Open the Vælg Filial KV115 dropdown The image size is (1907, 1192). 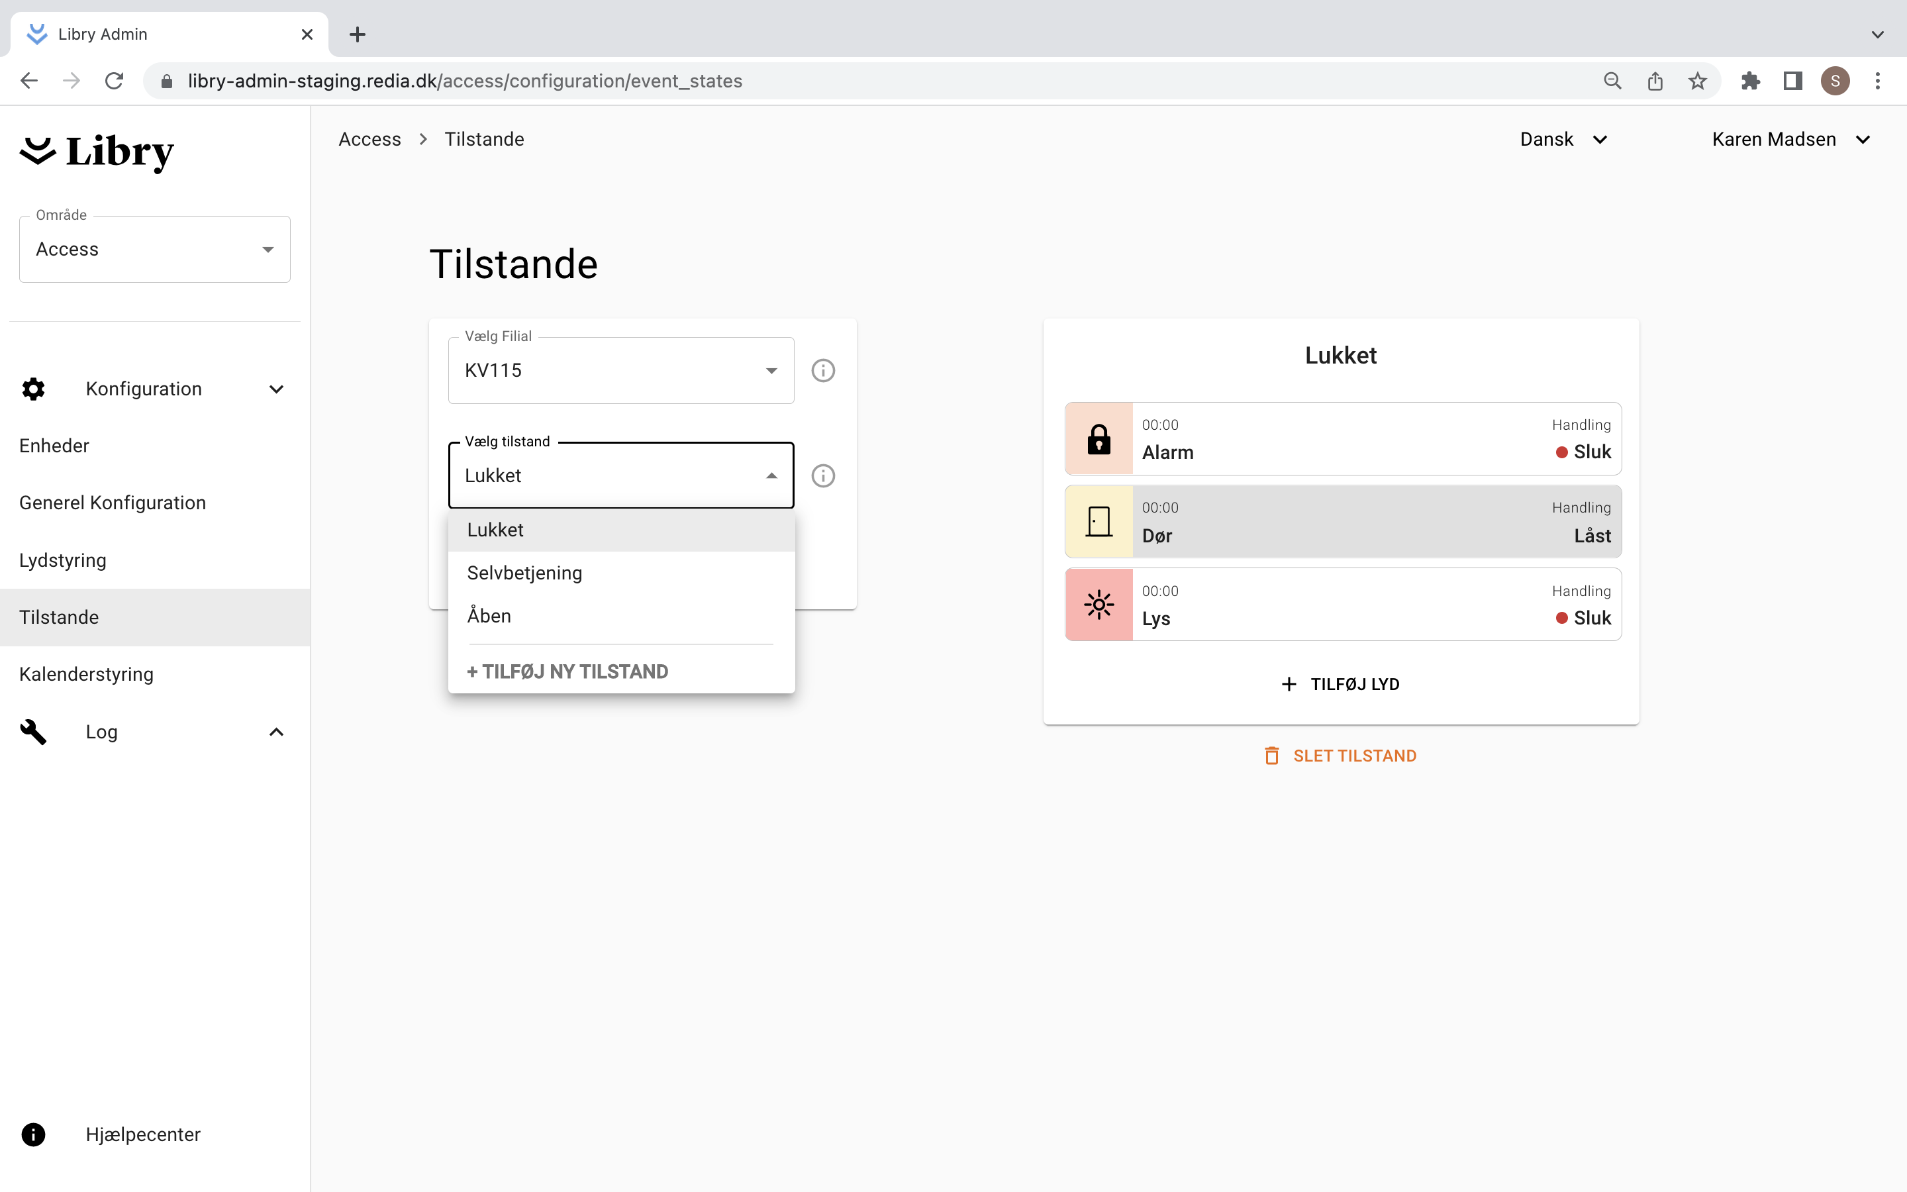(x=620, y=371)
